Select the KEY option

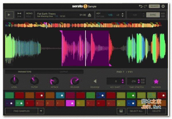tap(98, 13)
